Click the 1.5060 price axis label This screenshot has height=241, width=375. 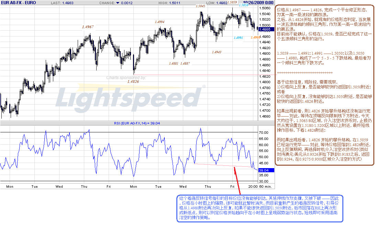[x=265, y=8]
